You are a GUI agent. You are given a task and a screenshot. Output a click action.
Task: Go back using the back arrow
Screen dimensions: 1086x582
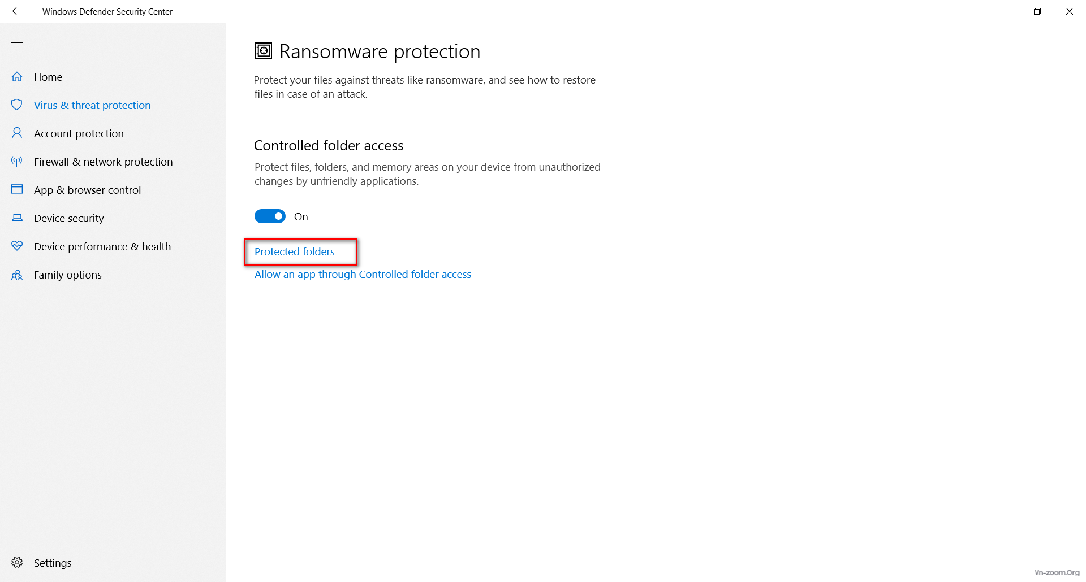[16, 11]
